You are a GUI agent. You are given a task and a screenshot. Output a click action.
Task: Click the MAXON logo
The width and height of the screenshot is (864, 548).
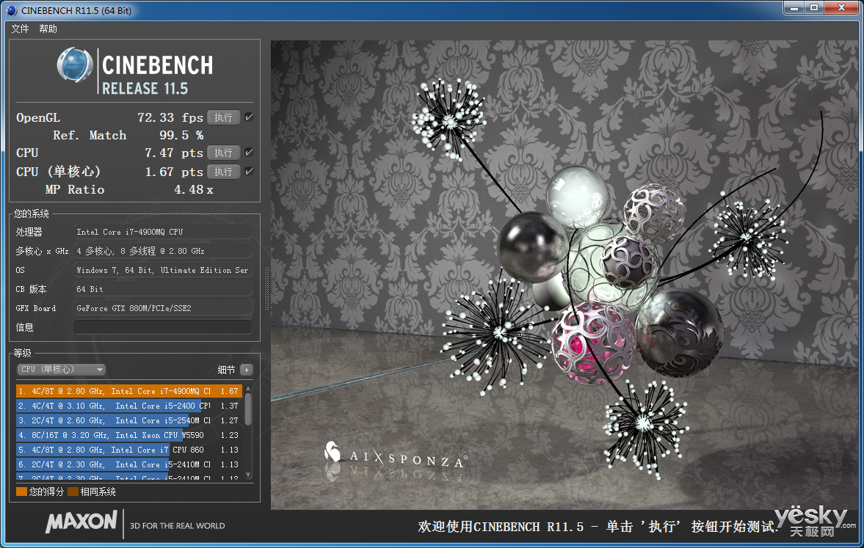pyautogui.click(x=81, y=522)
